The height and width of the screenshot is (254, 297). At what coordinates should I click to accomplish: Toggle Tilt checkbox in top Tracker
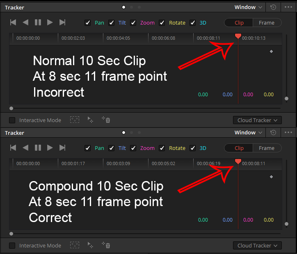coord(112,23)
